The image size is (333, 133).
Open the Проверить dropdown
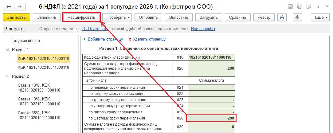click(117, 18)
